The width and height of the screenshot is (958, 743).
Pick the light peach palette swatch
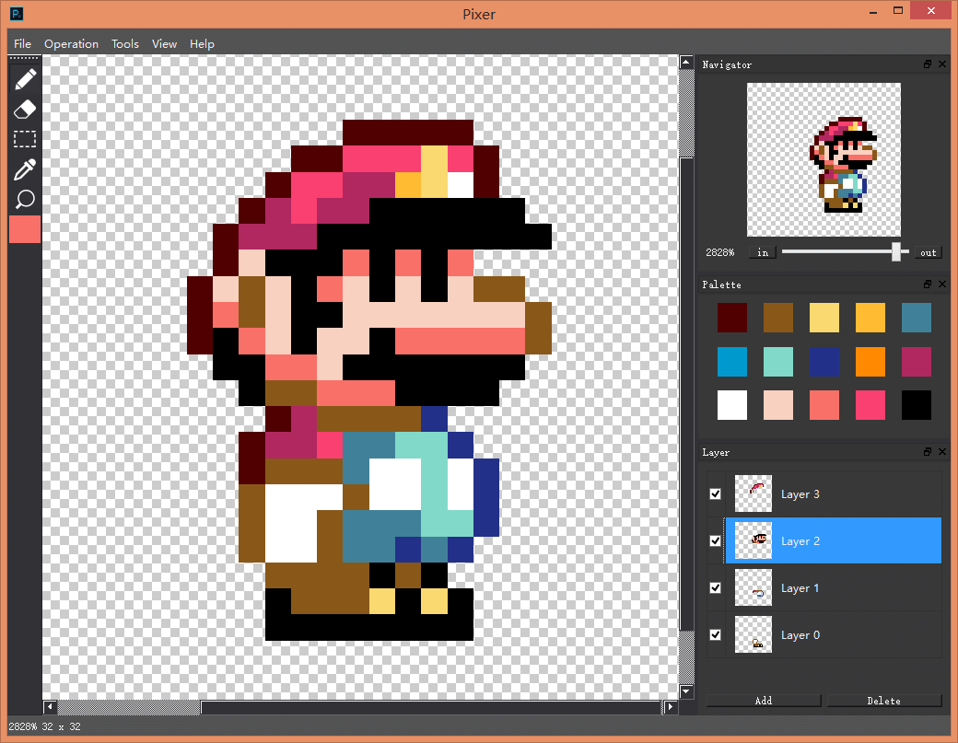pos(777,405)
